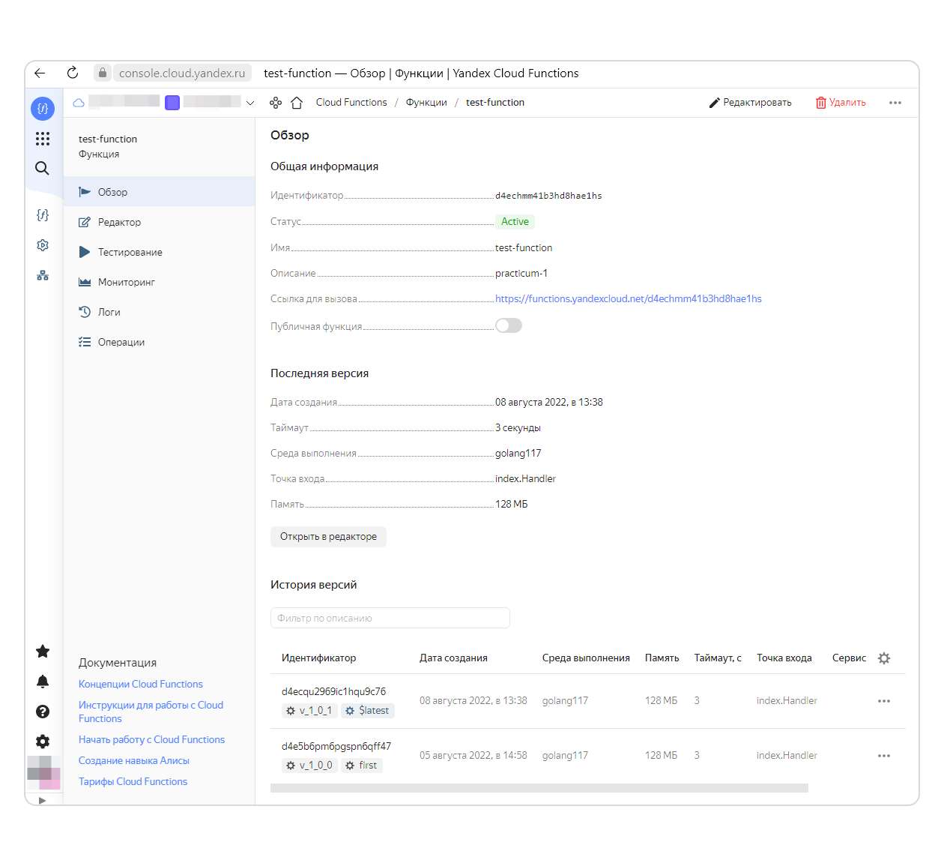Image resolution: width=944 pixels, height=866 pixels.
Task: Open actions menu for version d4e5b6pm6pgspn6qff47
Action: (x=884, y=756)
